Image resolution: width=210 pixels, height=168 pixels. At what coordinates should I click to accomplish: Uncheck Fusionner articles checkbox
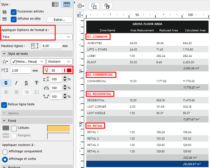click(x=13, y=12)
